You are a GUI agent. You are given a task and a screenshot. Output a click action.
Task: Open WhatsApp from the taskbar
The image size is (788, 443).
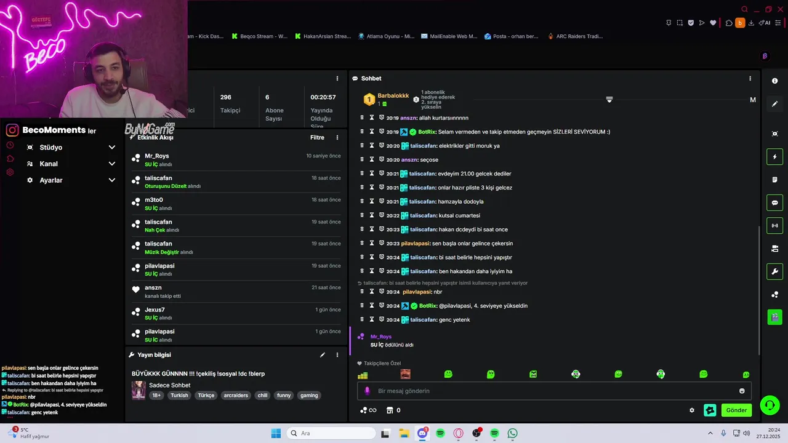coord(513,433)
